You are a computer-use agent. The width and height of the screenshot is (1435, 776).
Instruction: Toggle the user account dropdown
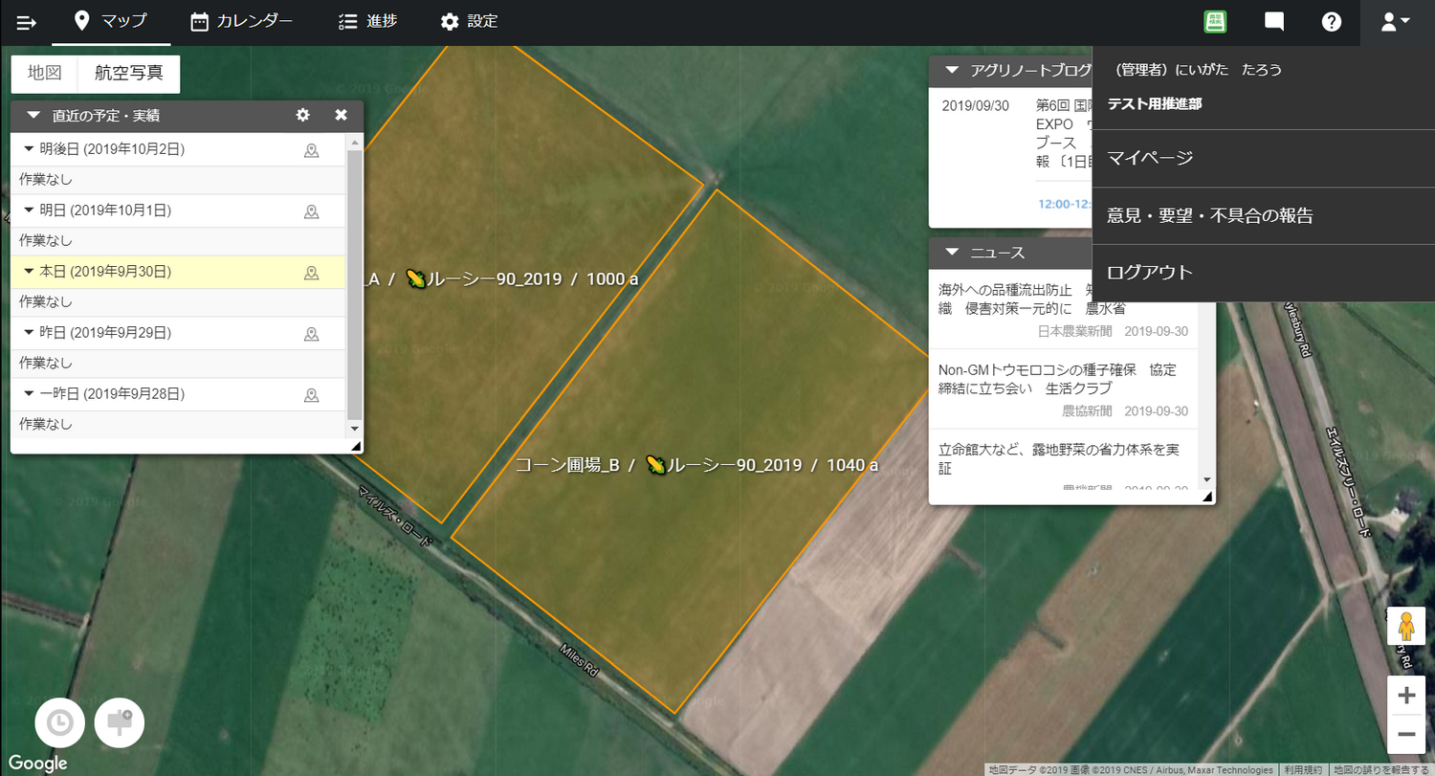(x=1396, y=22)
